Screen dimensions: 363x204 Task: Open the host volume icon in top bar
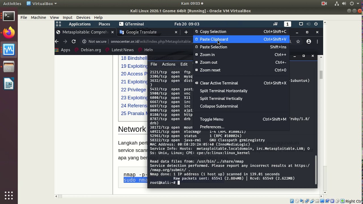(344, 3)
